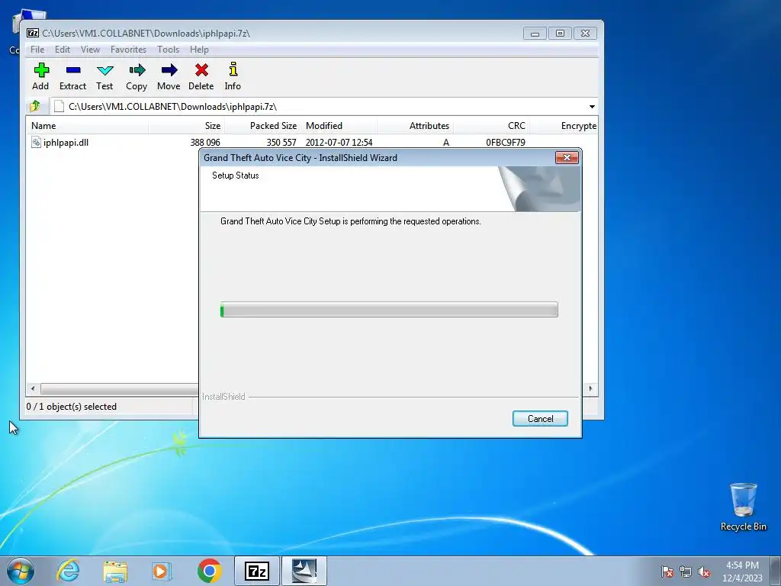The image size is (781, 586).
Task: Go up one folder level icon
Action: [35, 106]
